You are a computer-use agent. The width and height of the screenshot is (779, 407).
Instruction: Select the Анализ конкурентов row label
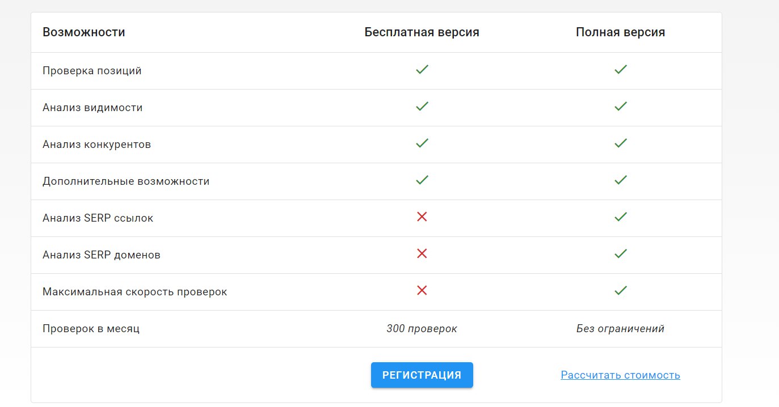coord(96,145)
